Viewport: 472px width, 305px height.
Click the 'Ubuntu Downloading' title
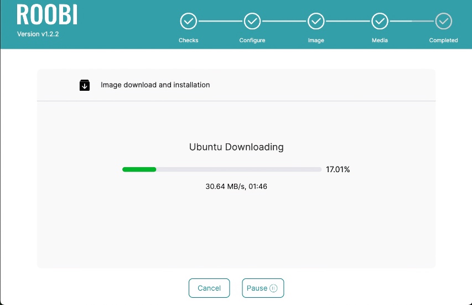coord(236,147)
